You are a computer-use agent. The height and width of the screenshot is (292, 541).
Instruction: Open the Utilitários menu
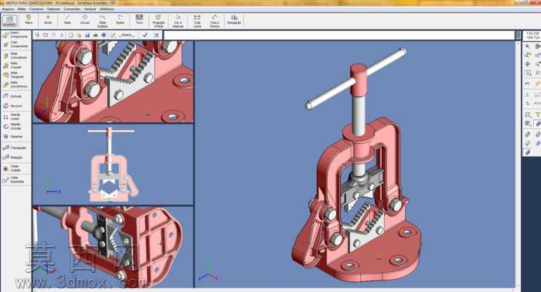pyautogui.click(x=107, y=9)
